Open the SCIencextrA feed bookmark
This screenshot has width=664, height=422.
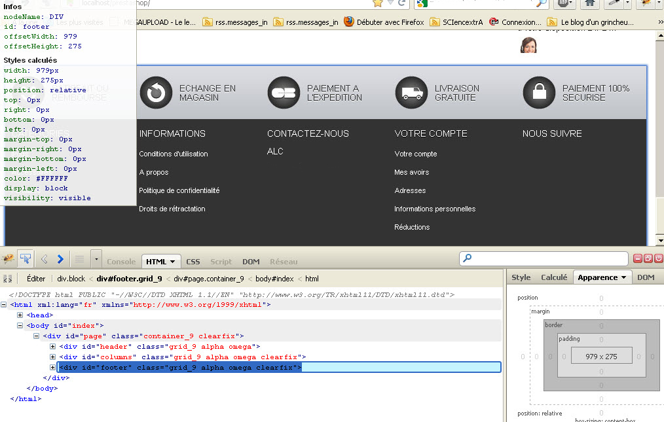456,22
